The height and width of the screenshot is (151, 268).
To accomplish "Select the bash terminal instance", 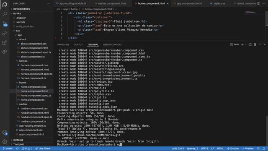I will [234, 44].
